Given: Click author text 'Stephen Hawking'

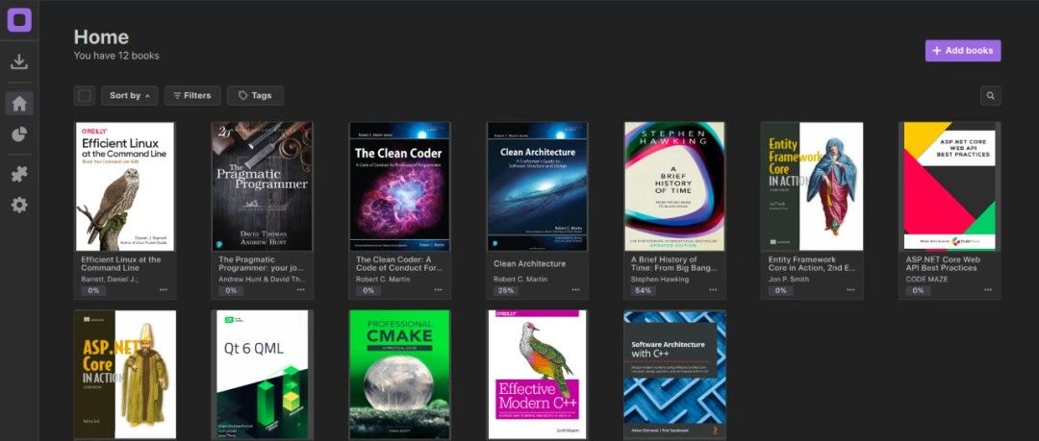Looking at the screenshot, I should point(659,280).
